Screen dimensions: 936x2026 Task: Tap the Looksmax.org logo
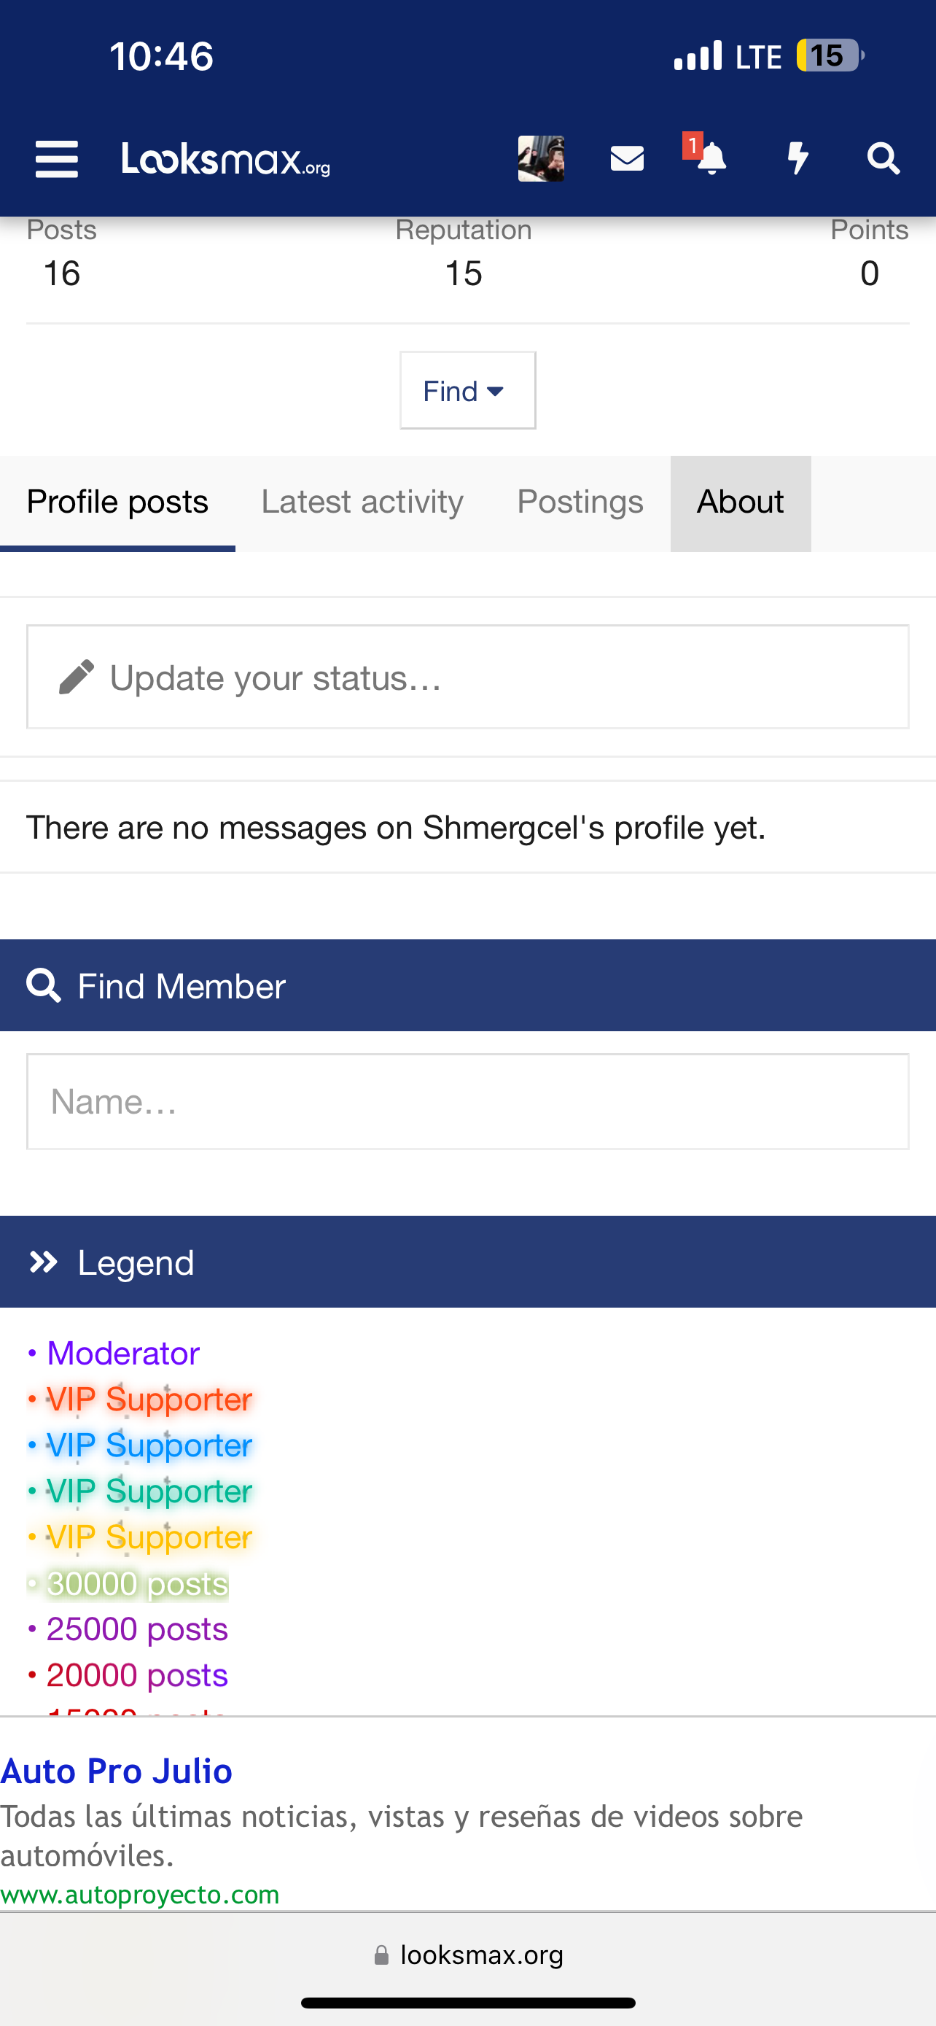tap(225, 160)
